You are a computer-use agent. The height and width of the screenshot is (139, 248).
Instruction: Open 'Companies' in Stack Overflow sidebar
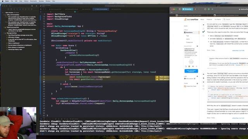tap(189, 42)
